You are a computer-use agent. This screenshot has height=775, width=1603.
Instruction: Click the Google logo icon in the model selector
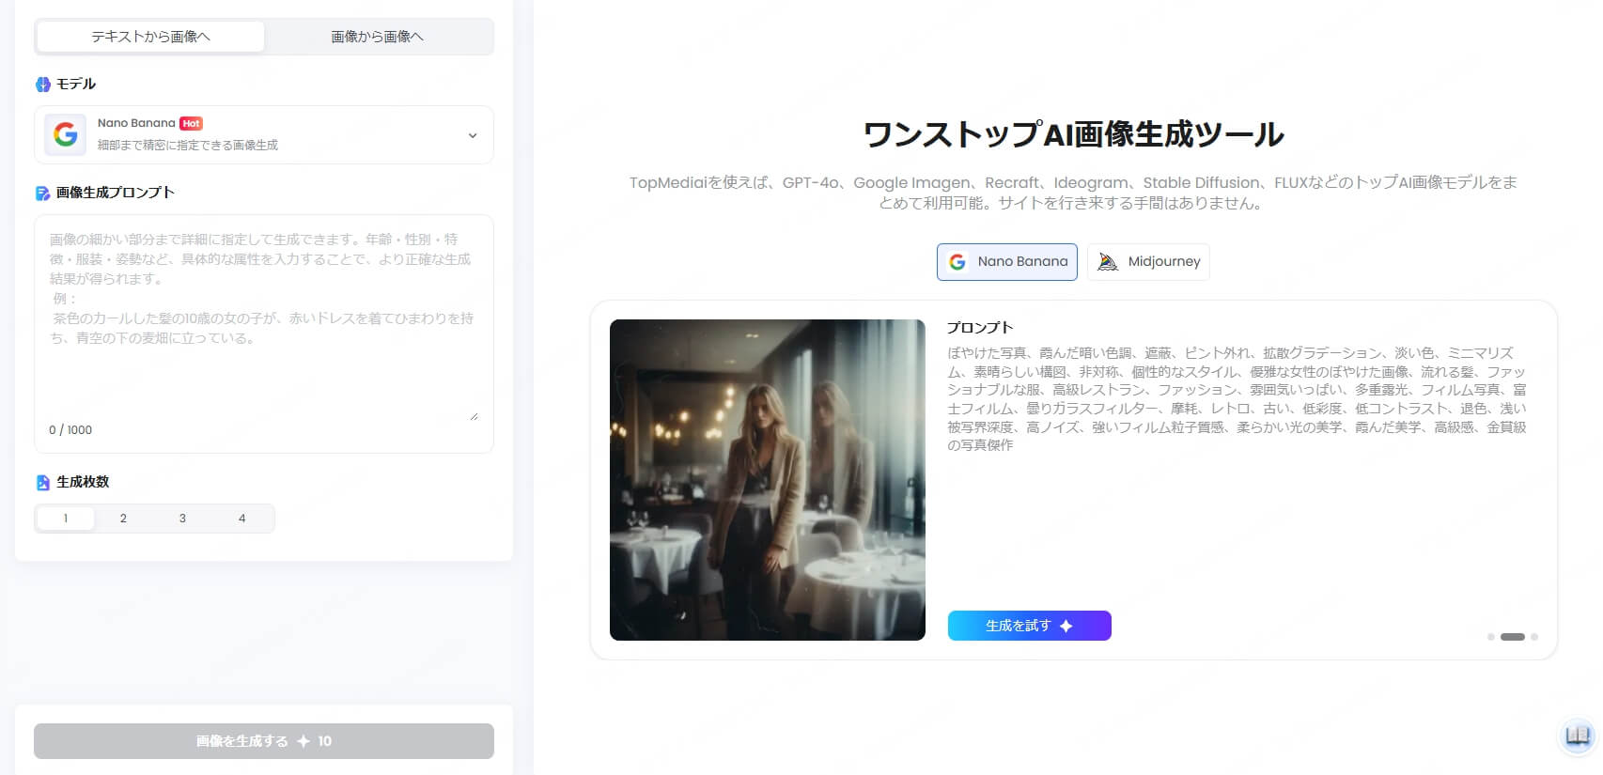tap(65, 134)
